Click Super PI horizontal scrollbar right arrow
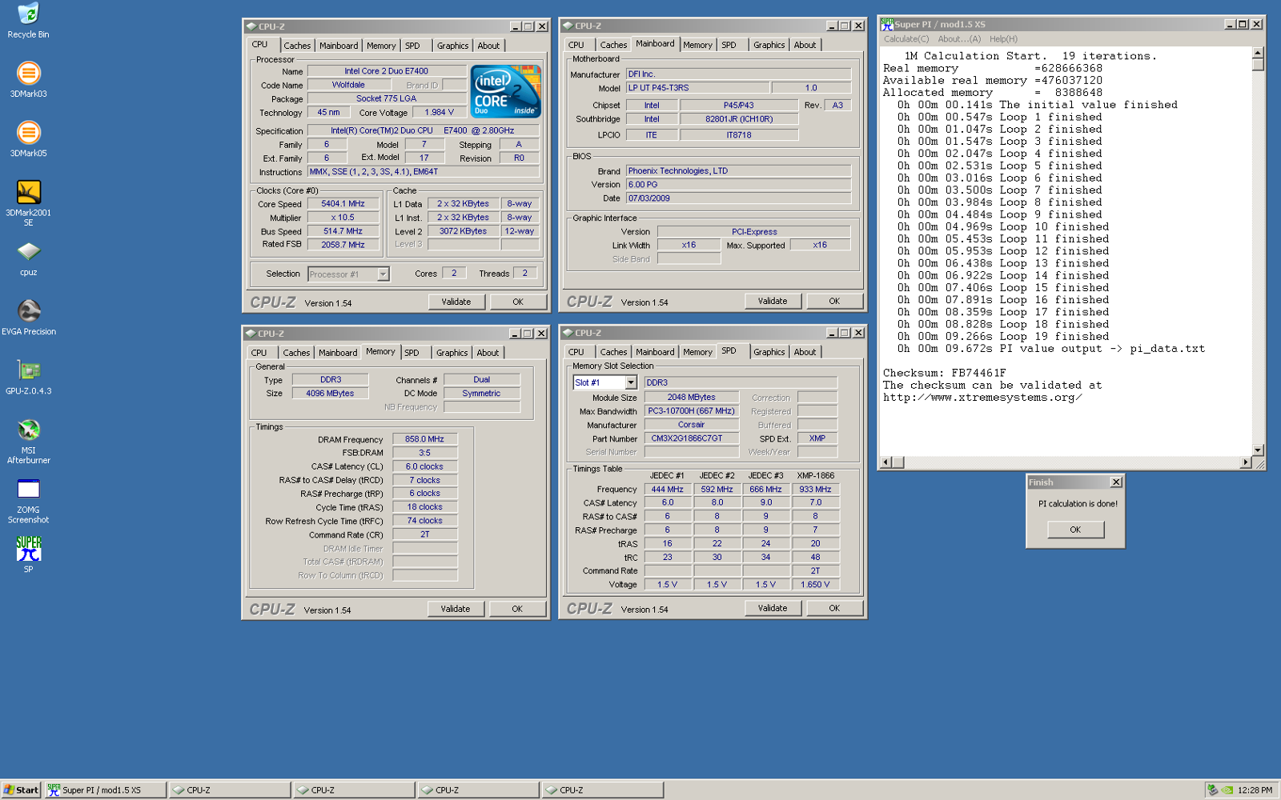1281x800 pixels. point(1246,462)
